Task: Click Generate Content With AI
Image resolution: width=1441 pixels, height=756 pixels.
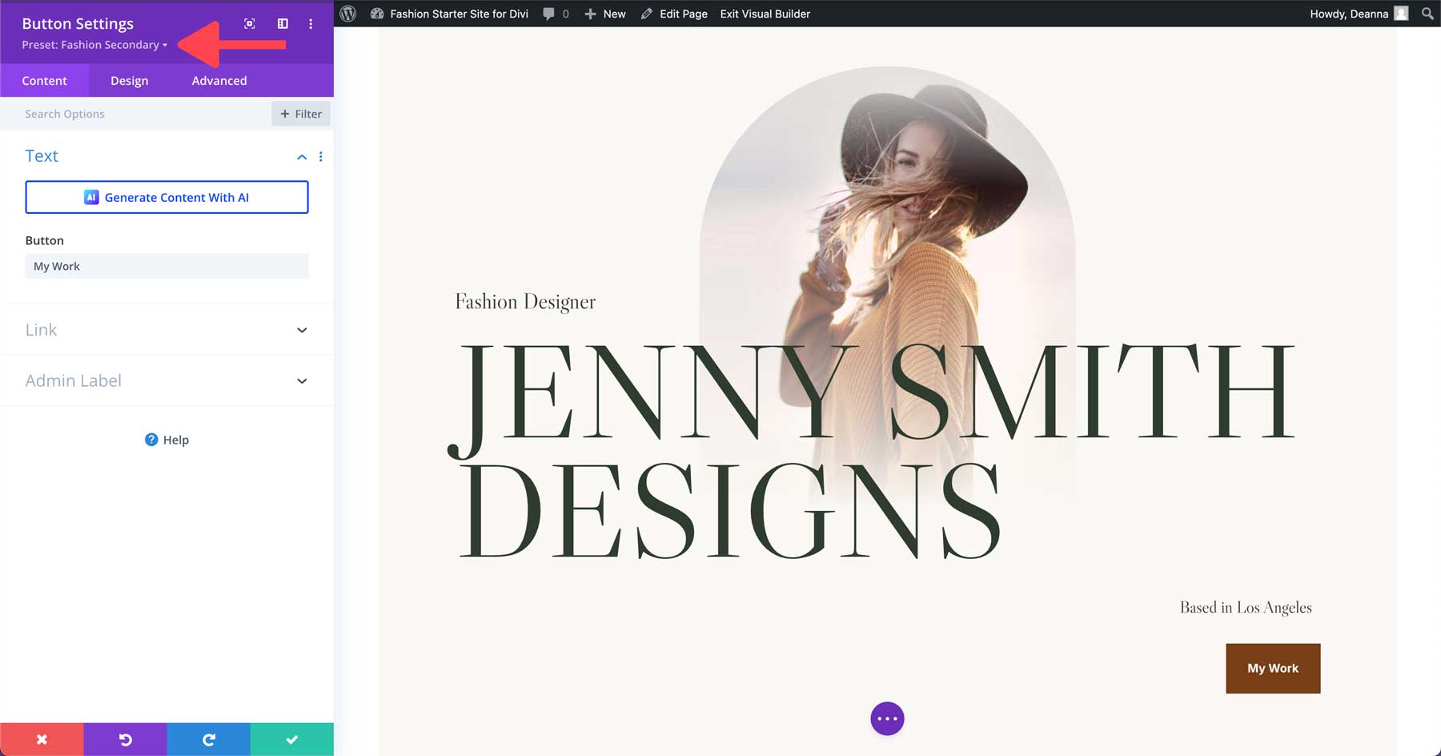Action: click(x=167, y=197)
